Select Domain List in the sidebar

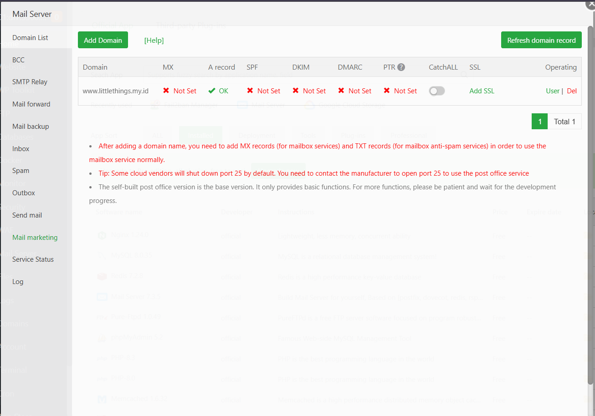[x=30, y=37]
